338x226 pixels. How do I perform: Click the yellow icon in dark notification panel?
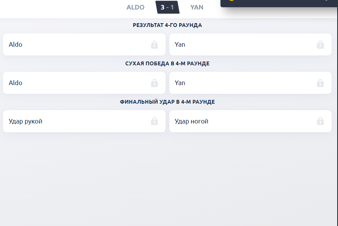231,1
